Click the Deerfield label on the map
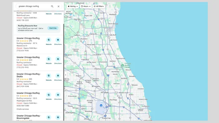Viewport: 219px width, 123px height. pos(112,61)
